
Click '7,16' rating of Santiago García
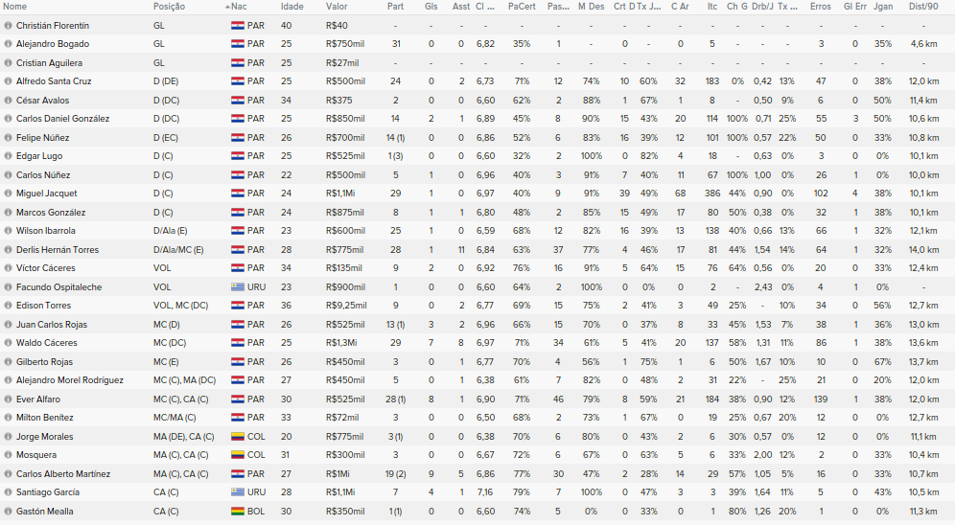(x=485, y=492)
